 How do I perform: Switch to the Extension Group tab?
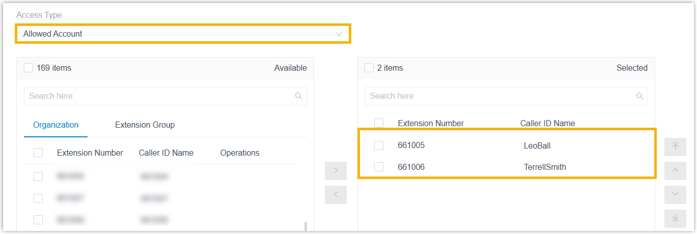tap(145, 125)
